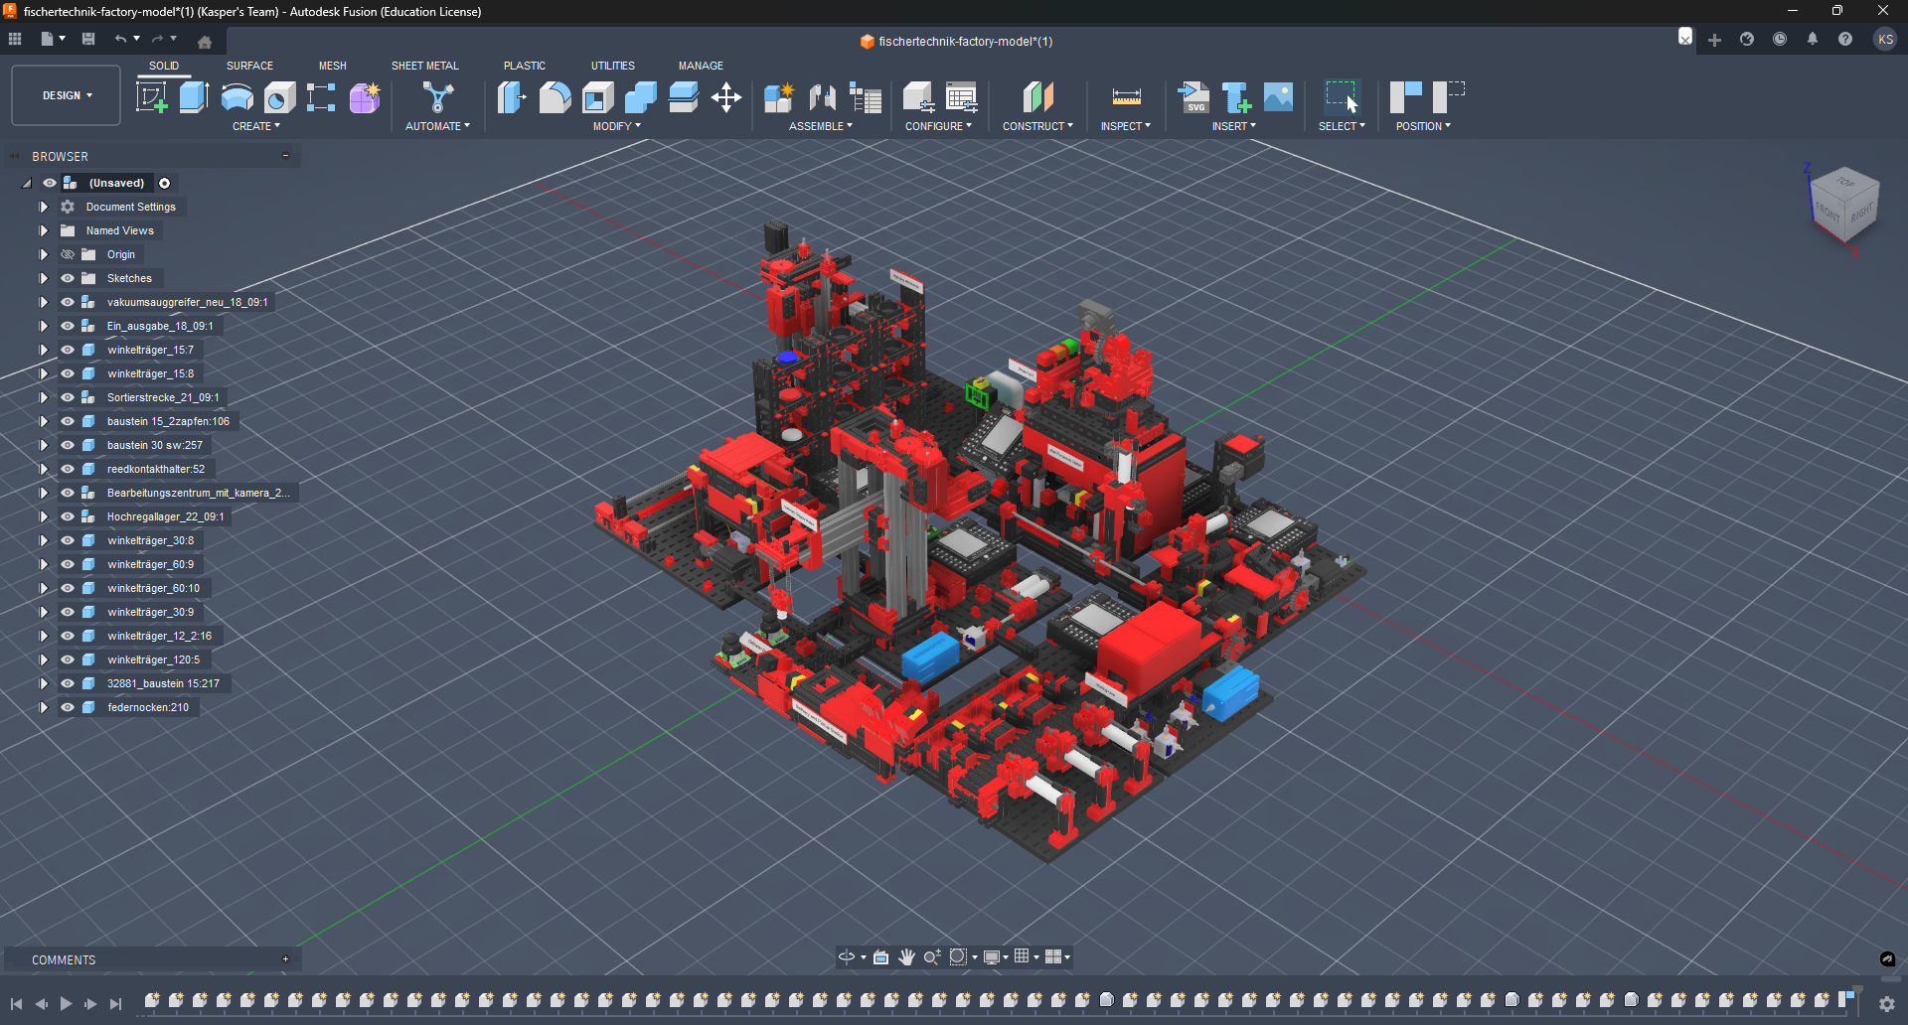Save the fischertechnik-factory-model document

[88, 39]
